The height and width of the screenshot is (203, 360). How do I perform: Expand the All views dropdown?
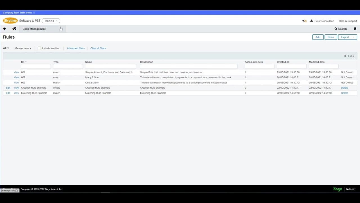tap(6, 48)
